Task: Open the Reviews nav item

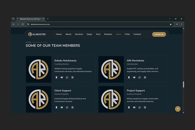Action: pos(108,34)
